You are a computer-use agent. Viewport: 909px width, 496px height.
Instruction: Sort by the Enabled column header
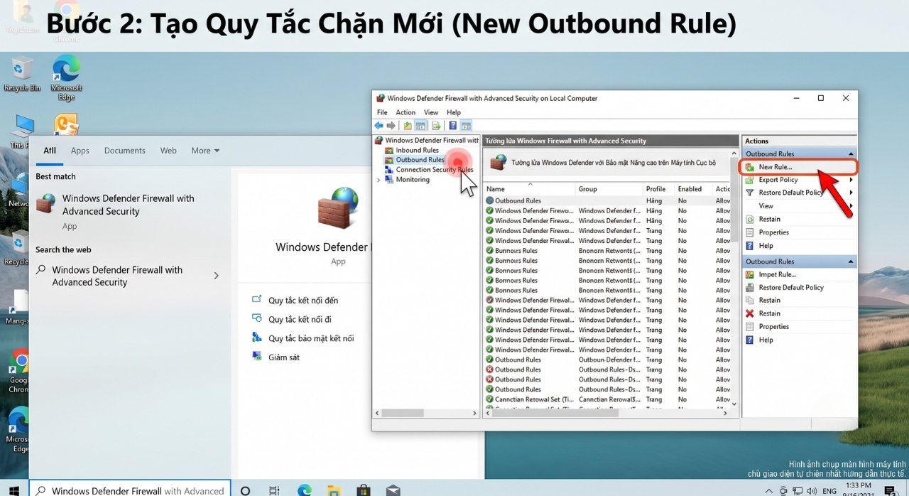[x=692, y=189]
